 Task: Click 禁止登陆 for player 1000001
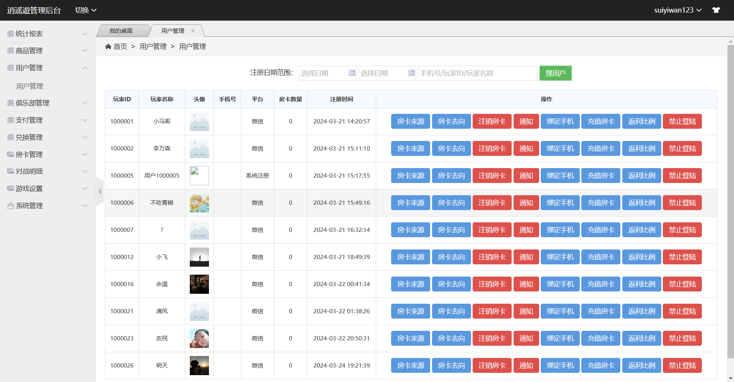pyautogui.click(x=682, y=121)
